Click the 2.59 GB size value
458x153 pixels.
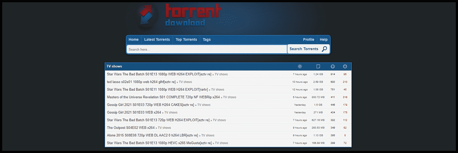[x=318, y=82]
